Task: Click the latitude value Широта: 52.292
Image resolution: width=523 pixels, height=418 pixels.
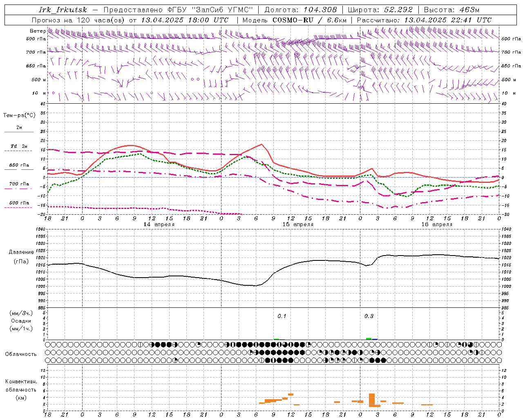Action: (x=380, y=10)
